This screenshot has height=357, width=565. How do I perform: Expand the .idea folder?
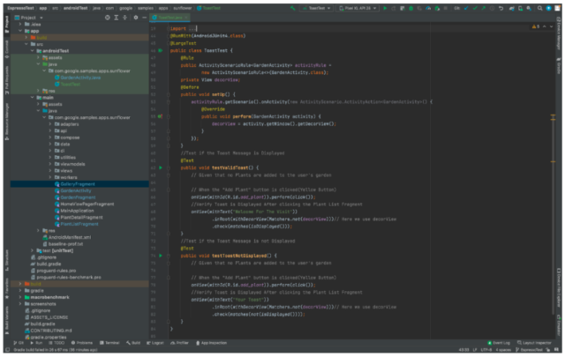pos(20,24)
